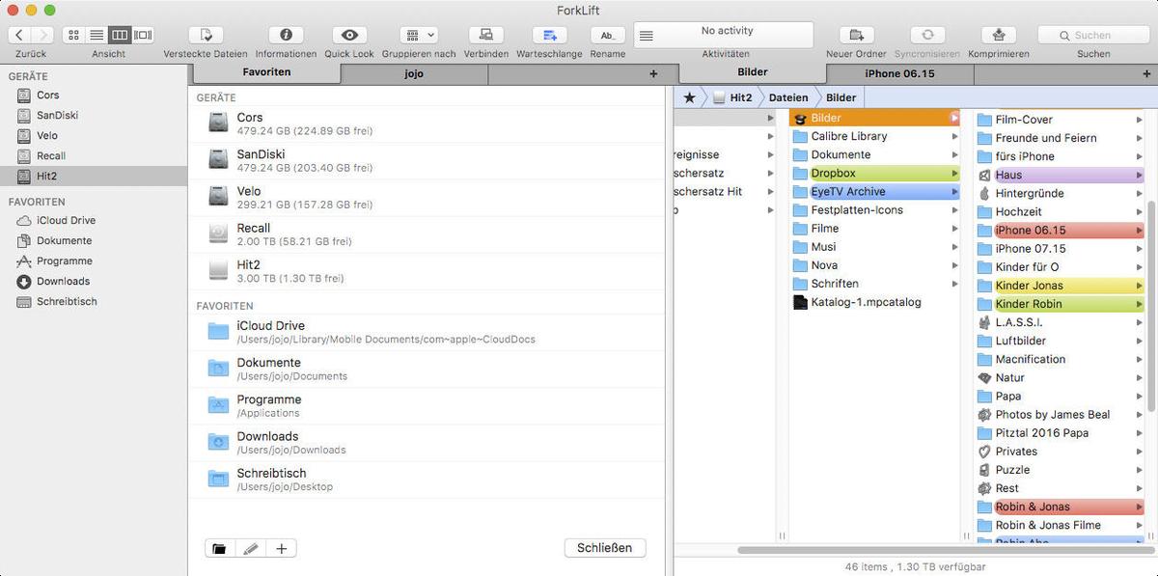Select Velo device in sidebar

click(x=94, y=135)
